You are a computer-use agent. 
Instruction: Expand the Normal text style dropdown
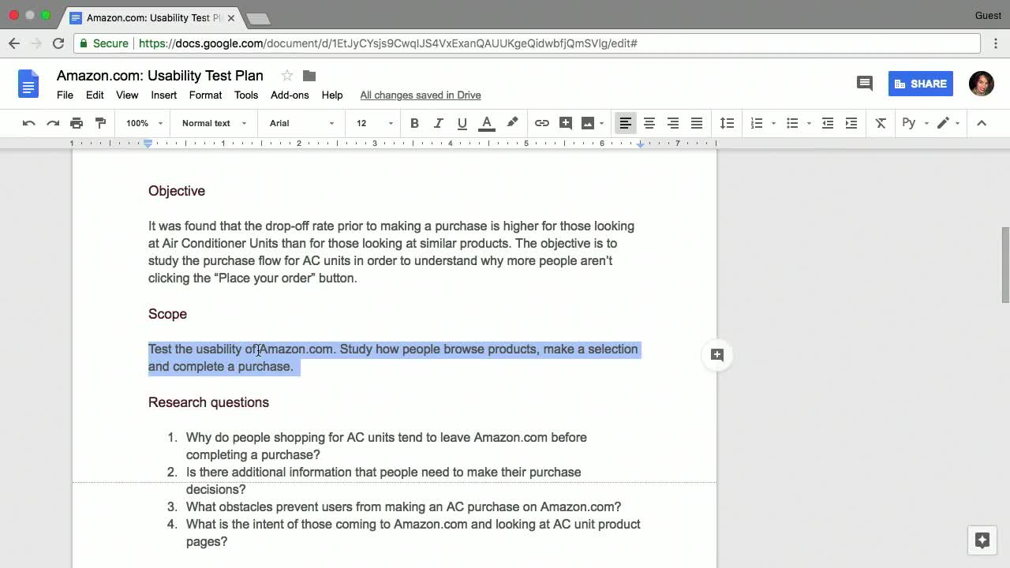[214, 123]
